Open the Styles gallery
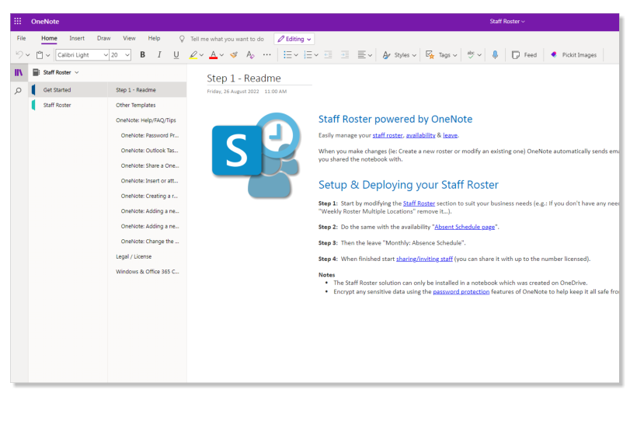This screenshot has height=435, width=637. (x=399, y=55)
